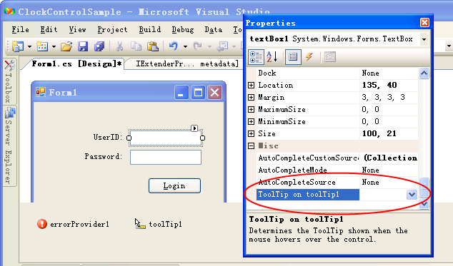Select the UserID label on Form1
Screen dimensions: 453x266
pyautogui.click(x=108, y=137)
